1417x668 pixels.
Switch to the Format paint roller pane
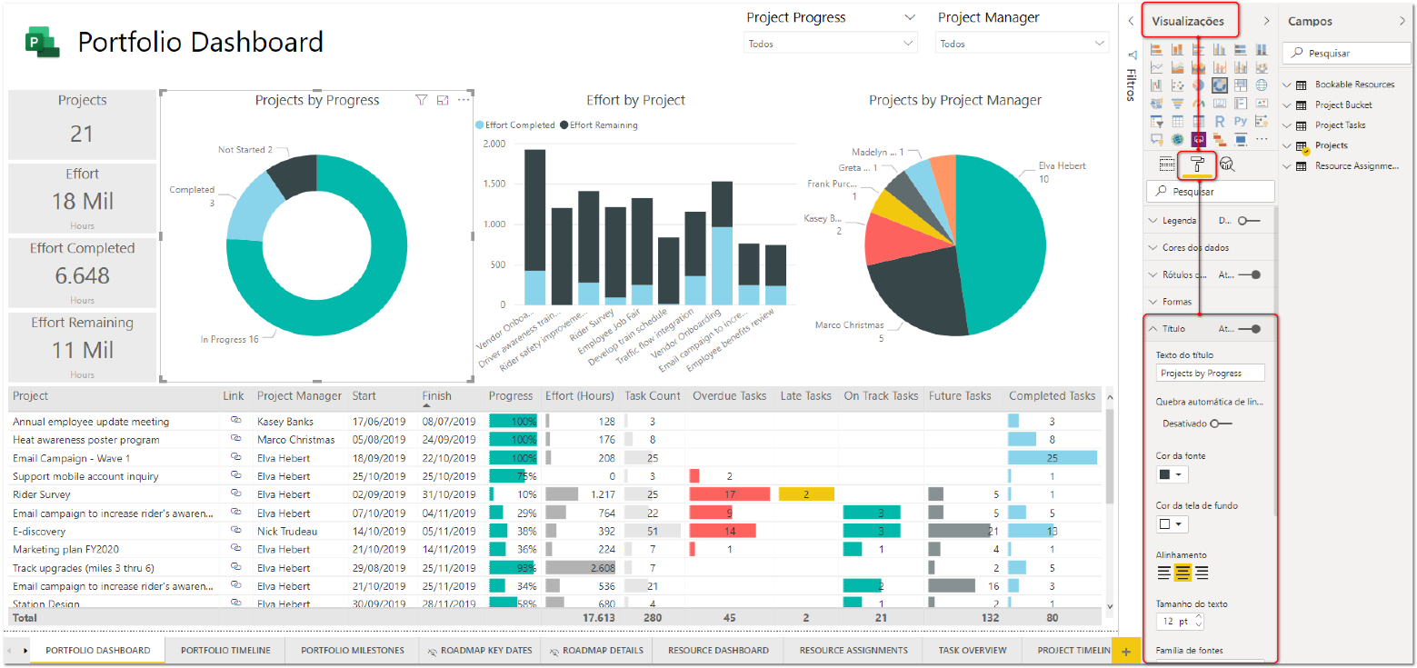coord(1198,165)
